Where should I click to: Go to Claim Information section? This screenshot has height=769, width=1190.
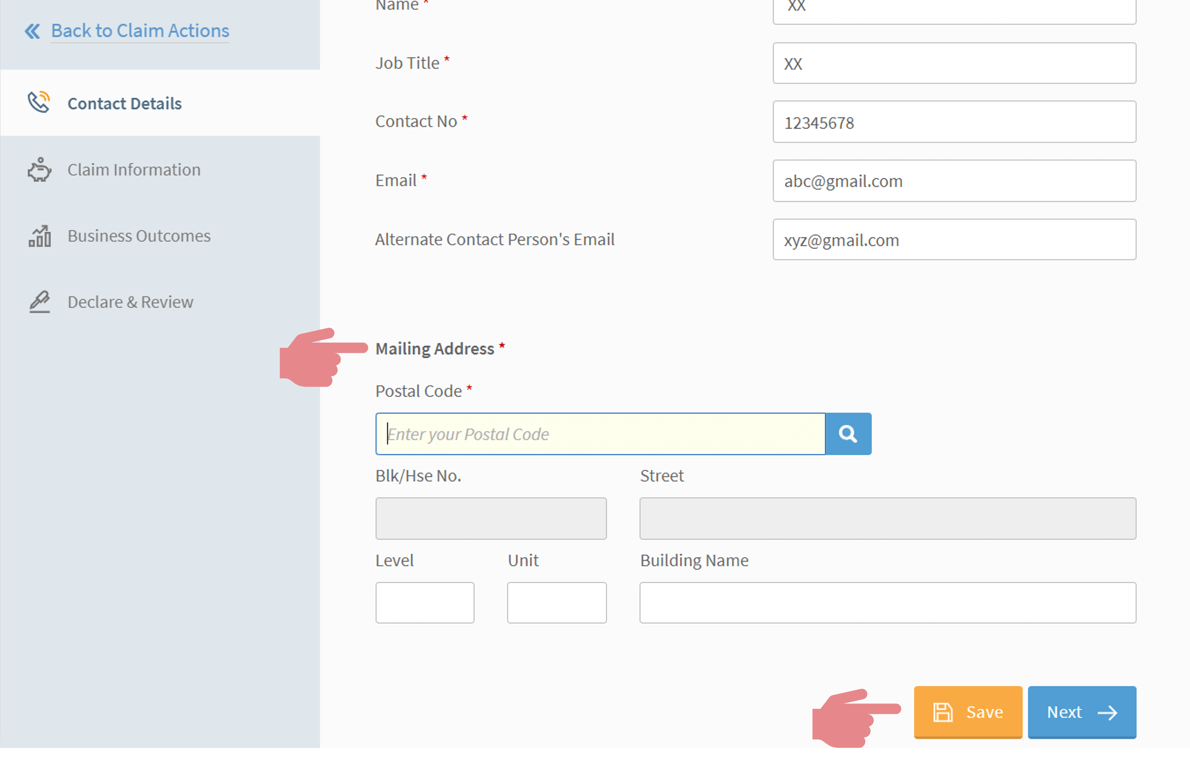click(x=134, y=170)
